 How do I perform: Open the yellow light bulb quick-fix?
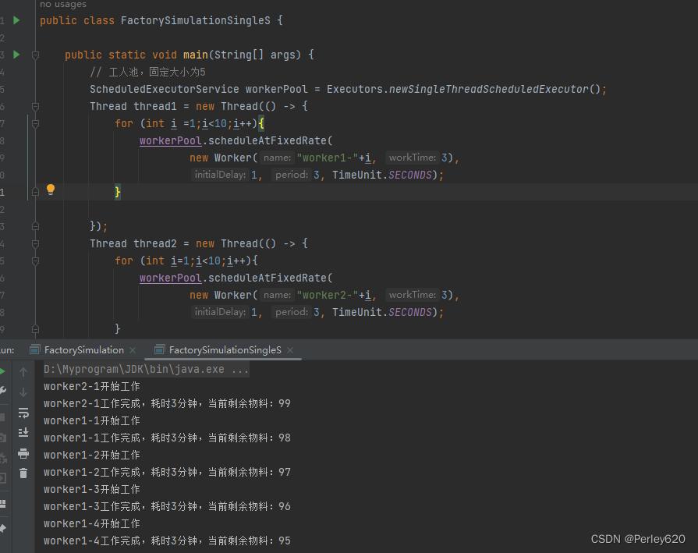[51, 190]
